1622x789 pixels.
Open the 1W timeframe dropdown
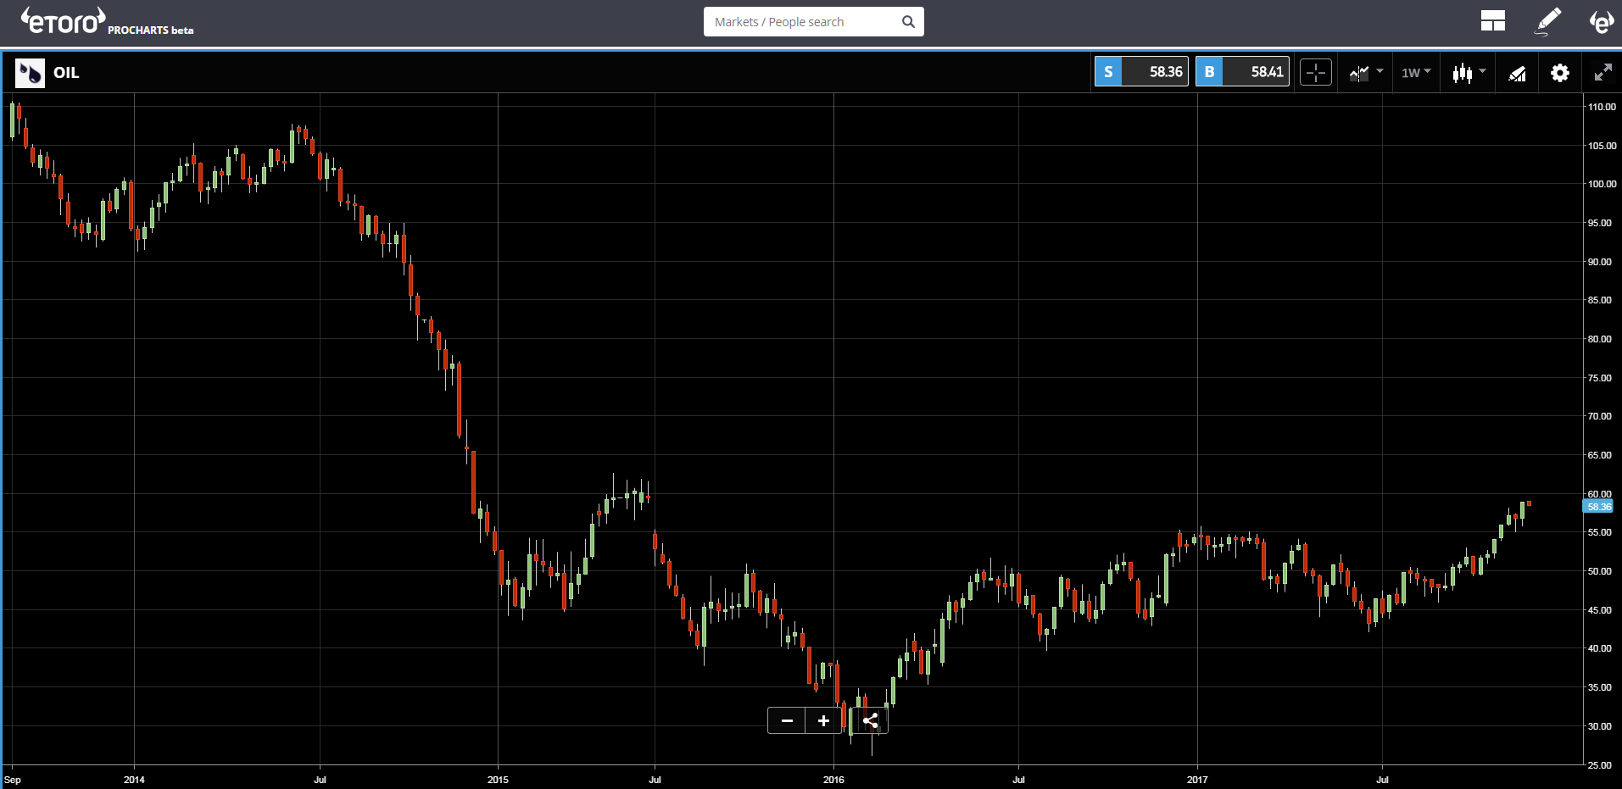coord(1416,73)
